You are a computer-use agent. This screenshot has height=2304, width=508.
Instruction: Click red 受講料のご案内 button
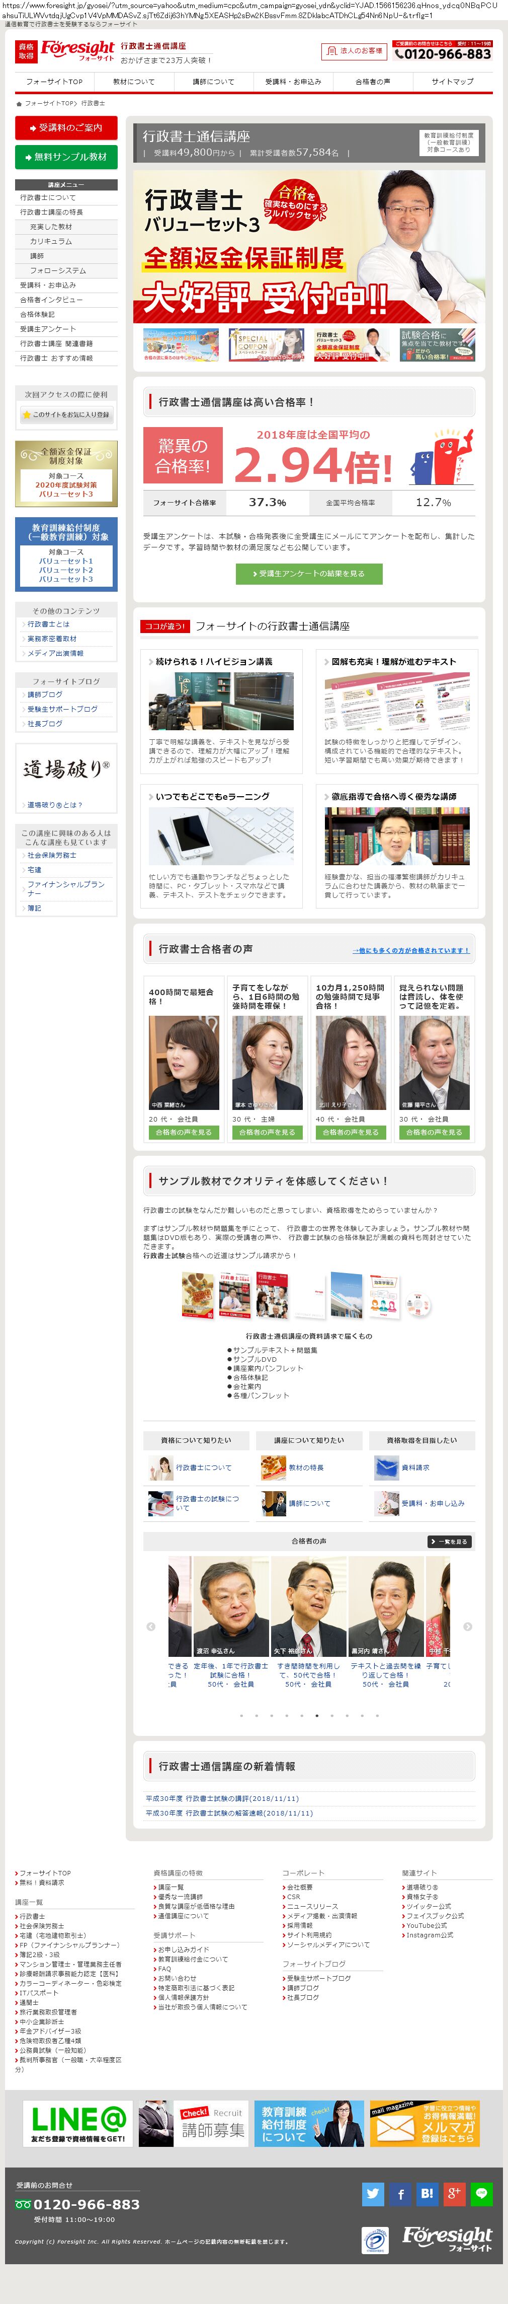tap(66, 128)
